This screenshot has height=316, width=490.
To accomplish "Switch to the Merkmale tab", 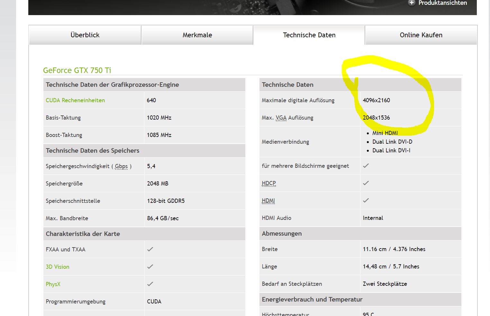I will [197, 35].
